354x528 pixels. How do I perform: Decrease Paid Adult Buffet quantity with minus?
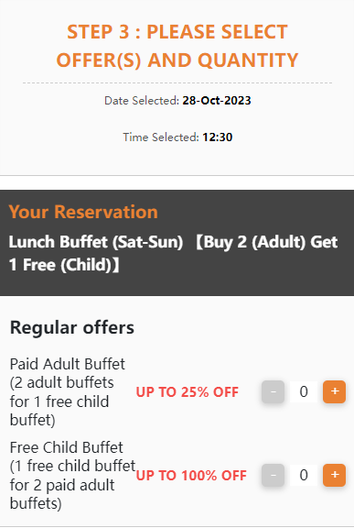pyautogui.click(x=274, y=391)
